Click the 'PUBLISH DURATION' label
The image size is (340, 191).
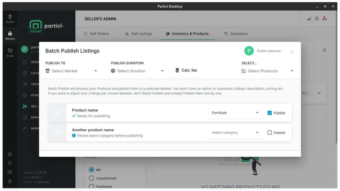[127, 63]
